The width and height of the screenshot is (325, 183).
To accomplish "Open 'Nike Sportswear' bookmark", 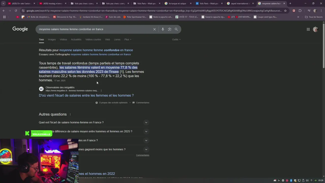I will click(x=135, y=17).
